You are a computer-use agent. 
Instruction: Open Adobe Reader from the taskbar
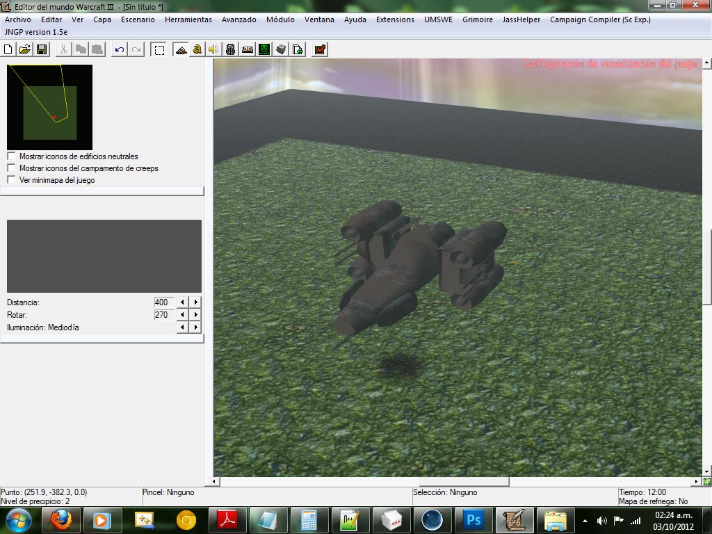227,520
